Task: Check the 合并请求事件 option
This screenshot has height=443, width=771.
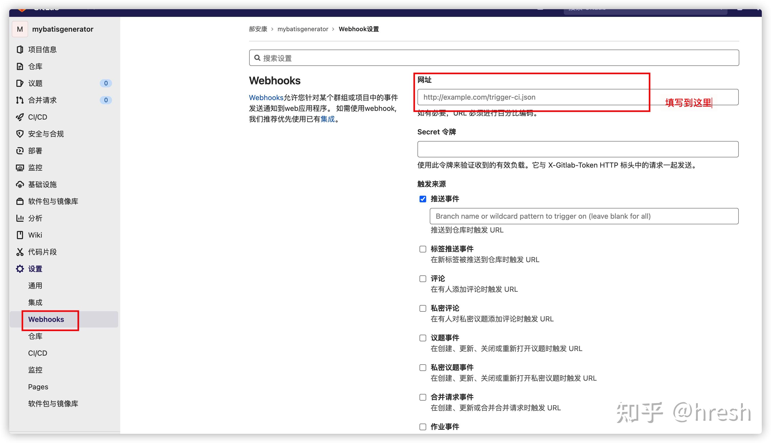Action: pos(423,397)
